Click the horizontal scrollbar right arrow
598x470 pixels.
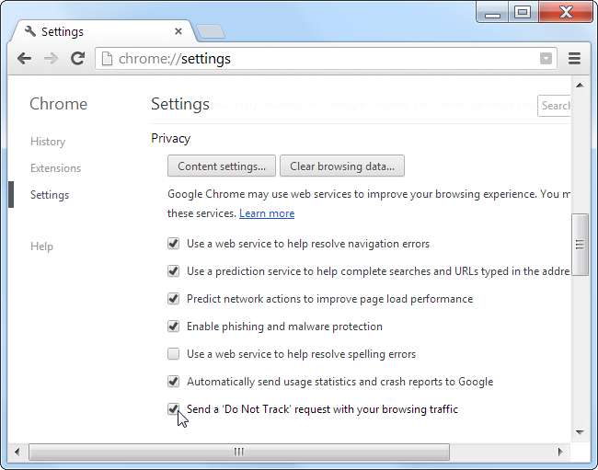560,452
